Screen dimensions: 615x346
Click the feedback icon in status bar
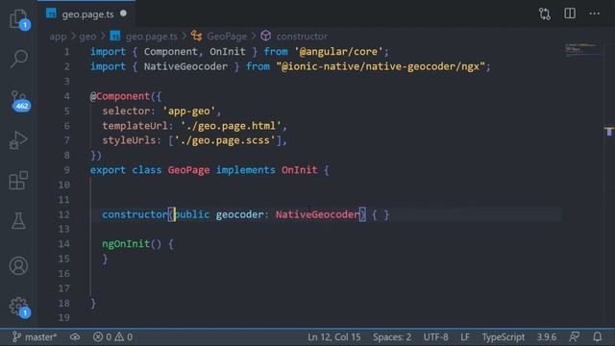[575, 336]
